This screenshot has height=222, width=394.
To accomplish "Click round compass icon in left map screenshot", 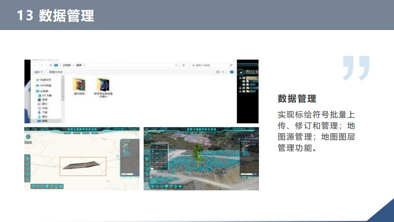I will pos(28,136).
